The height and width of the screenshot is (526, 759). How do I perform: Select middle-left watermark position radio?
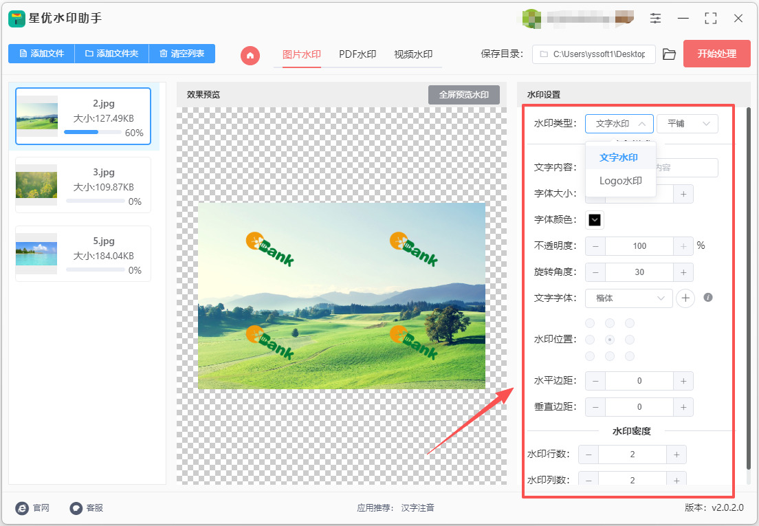coord(590,340)
